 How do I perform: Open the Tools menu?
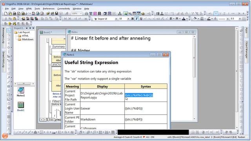[37, 9]
